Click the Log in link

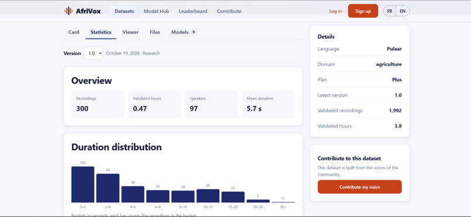click(335, 11)
